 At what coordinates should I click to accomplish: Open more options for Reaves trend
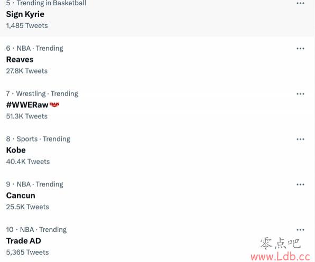300,49
